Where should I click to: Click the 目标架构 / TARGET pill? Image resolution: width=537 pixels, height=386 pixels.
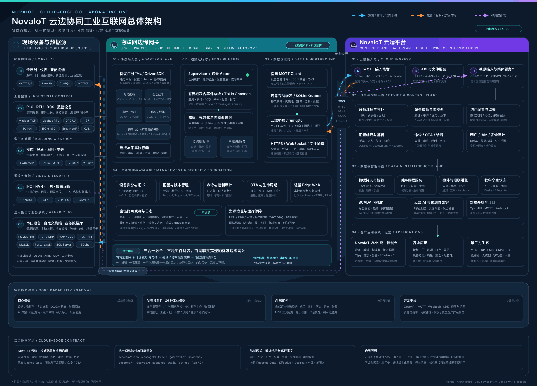tap(498, 29)
